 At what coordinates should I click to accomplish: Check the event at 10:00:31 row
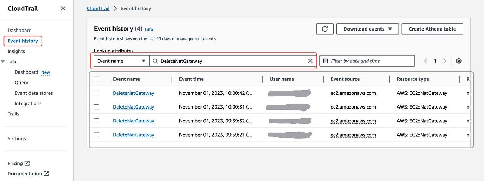pyautogui.click(x=97, y=107)
